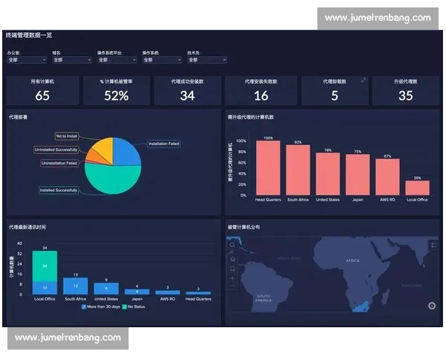The height and width of the screenshot is (357, 446).
Task: Click the map info circle icon
Action: click(x=432, y=306)
